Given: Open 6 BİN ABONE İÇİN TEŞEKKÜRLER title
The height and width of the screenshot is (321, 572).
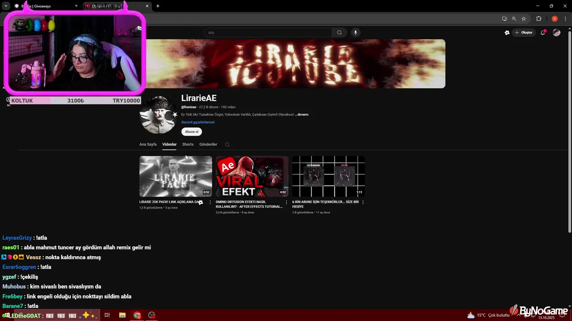Looking at the screenshot, I should (325, 204).
